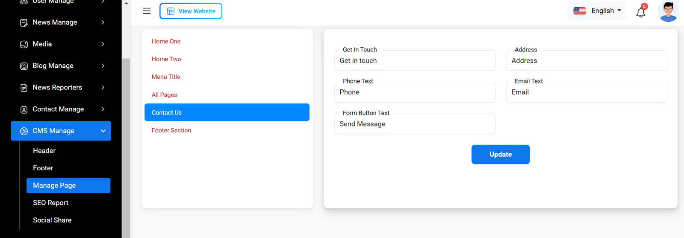Click the News Reporters document icon
This screenshot has width=684, height=238.
point(24,88)
